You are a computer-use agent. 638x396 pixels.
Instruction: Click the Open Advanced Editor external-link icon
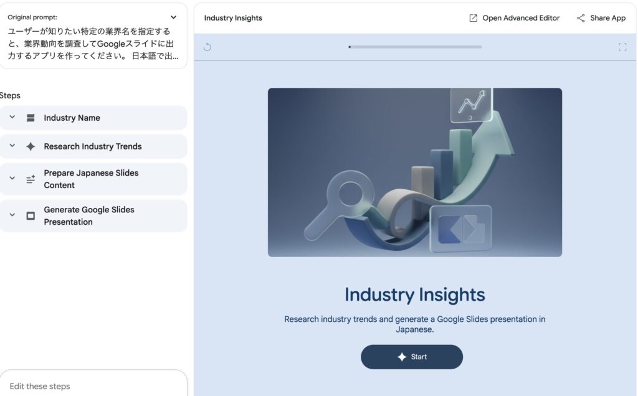tap(474, 18)
